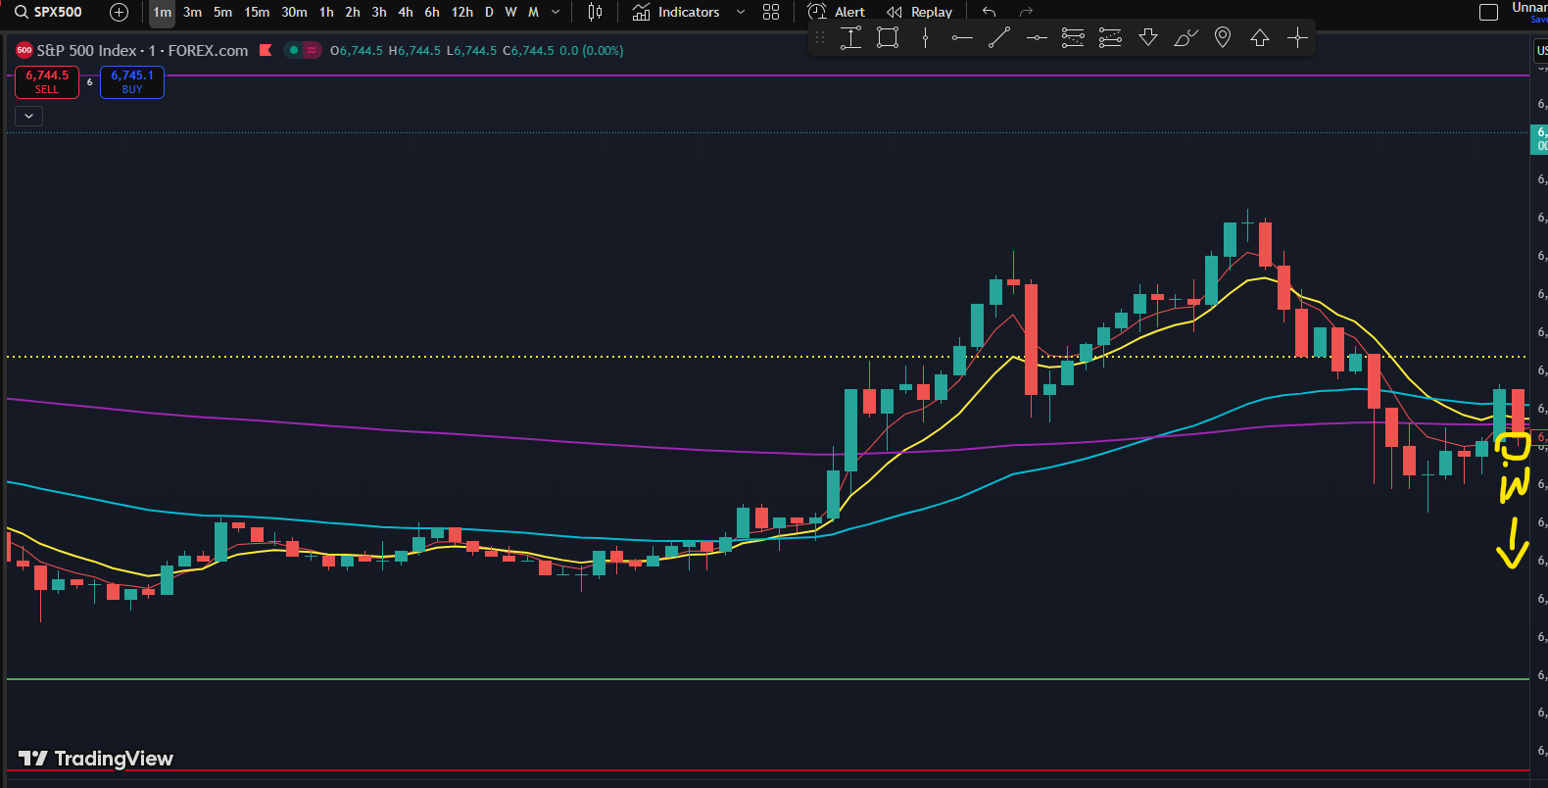Screen dimensions: 1548x788
Task: Click the 6,745.1 BUY button
Action: coord(132,82)
